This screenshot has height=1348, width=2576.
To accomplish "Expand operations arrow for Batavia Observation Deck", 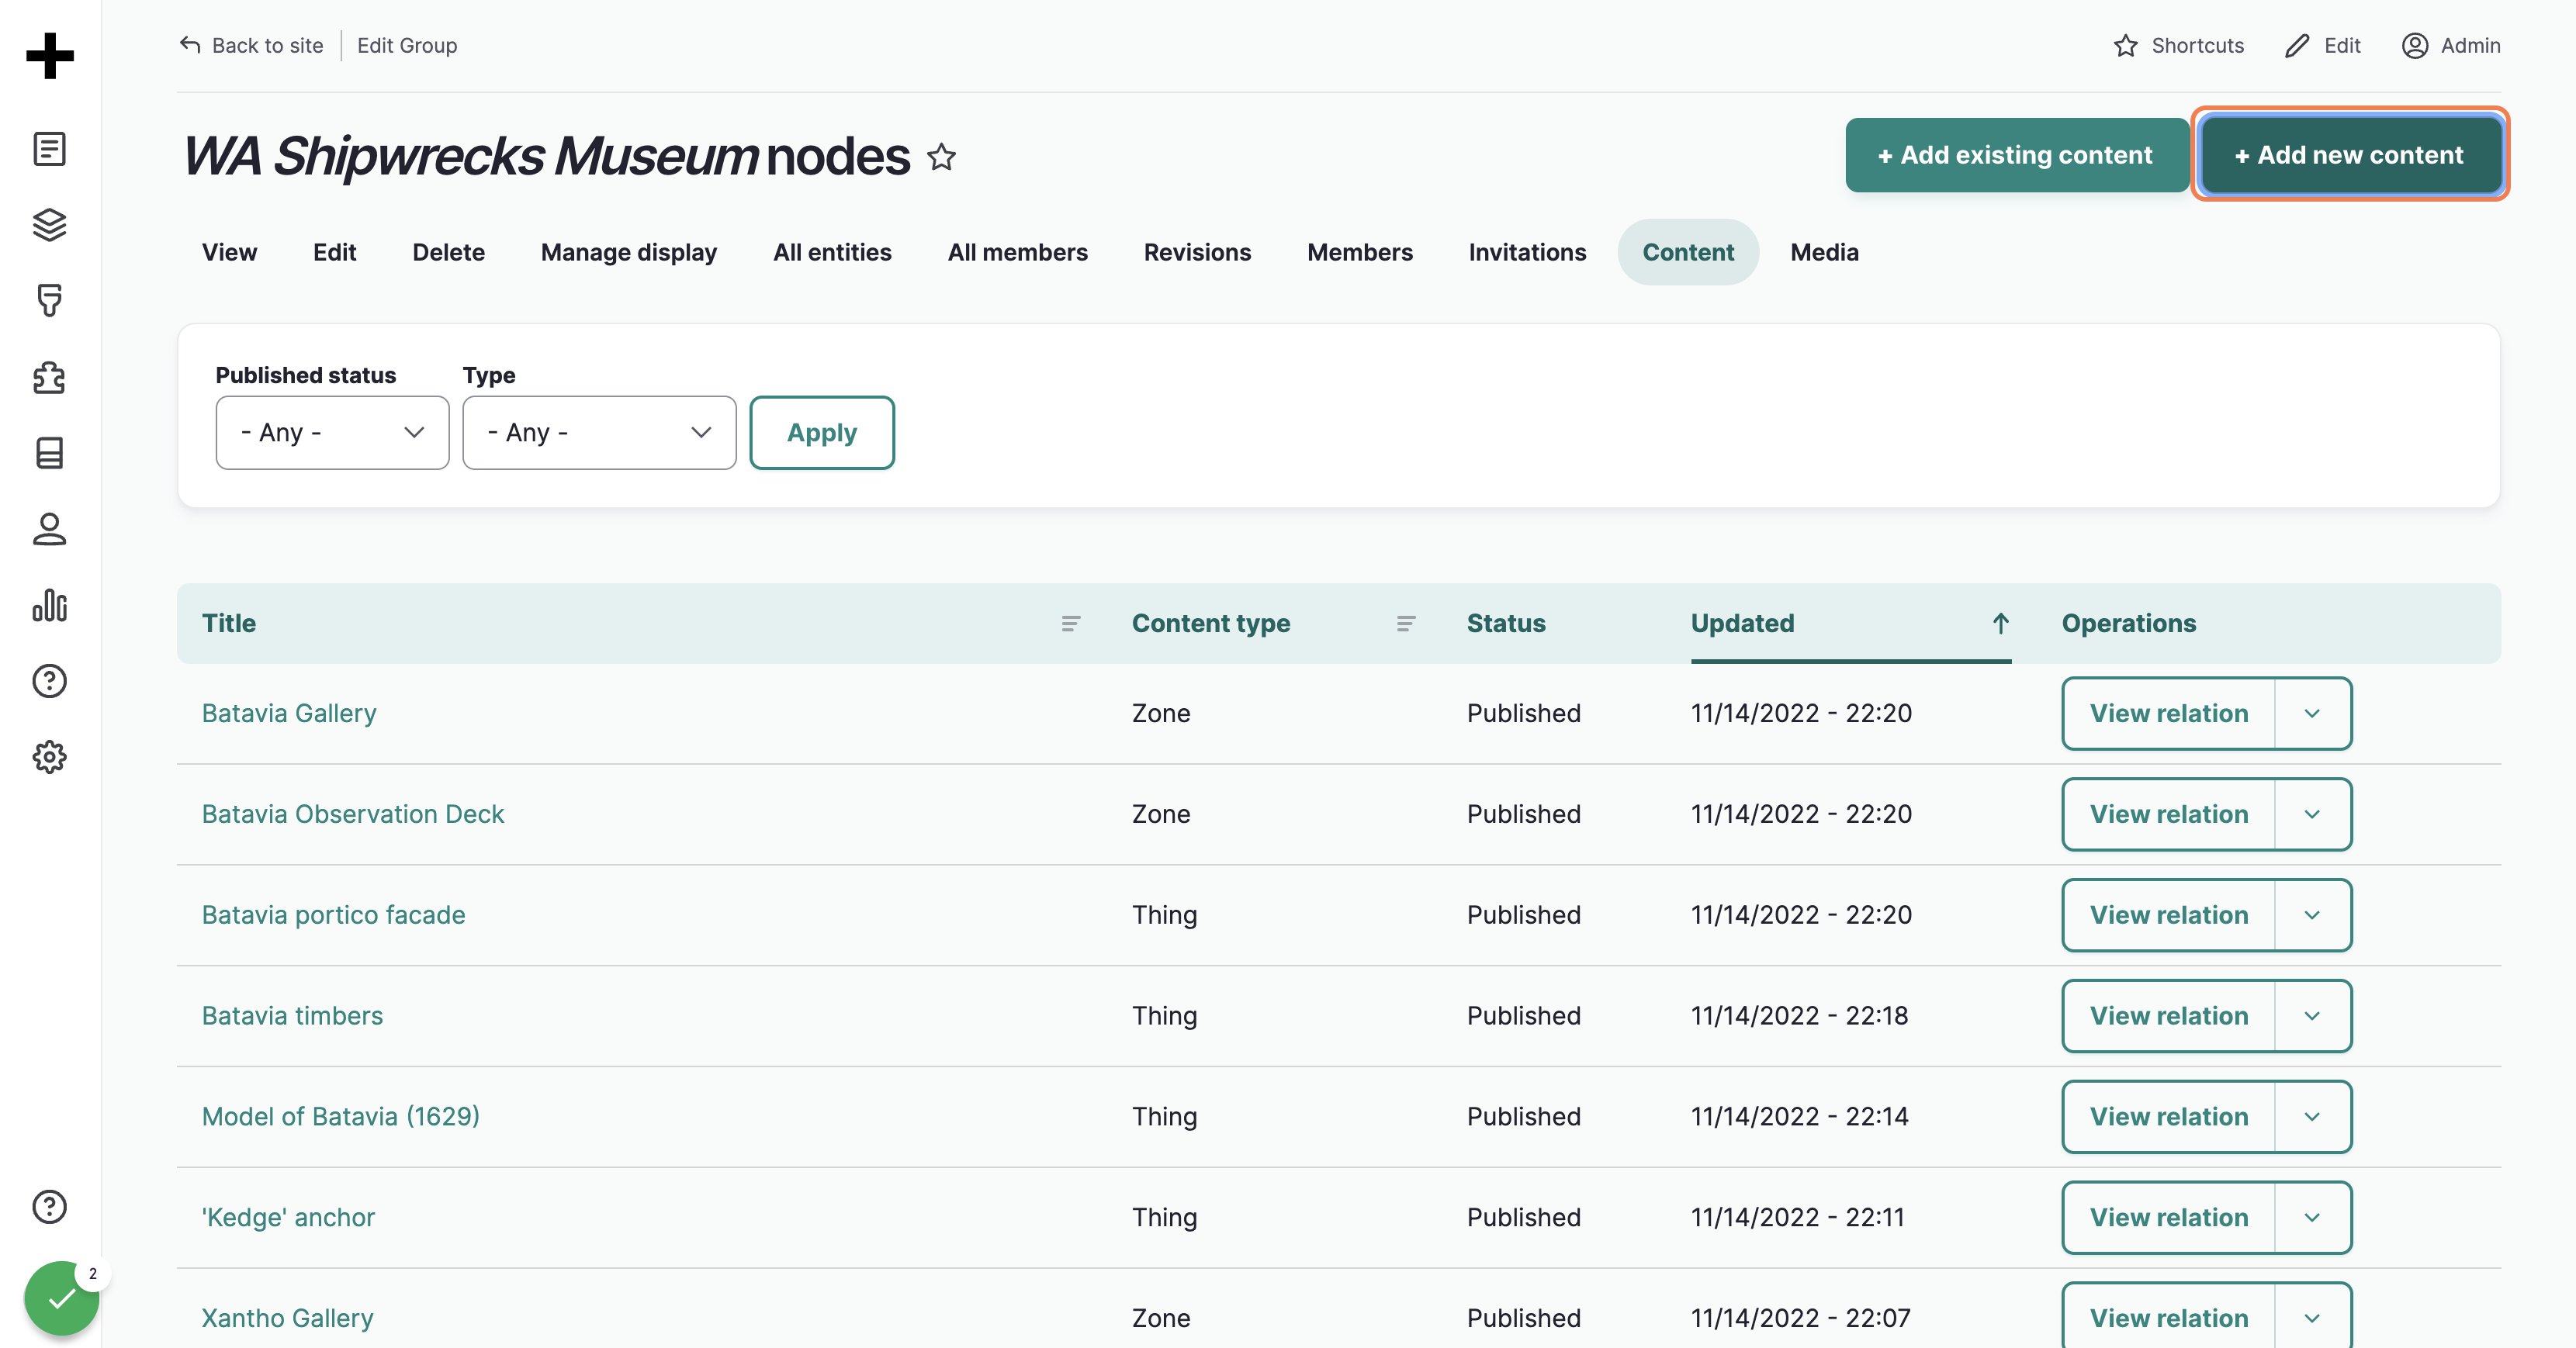I will 2312,814.
